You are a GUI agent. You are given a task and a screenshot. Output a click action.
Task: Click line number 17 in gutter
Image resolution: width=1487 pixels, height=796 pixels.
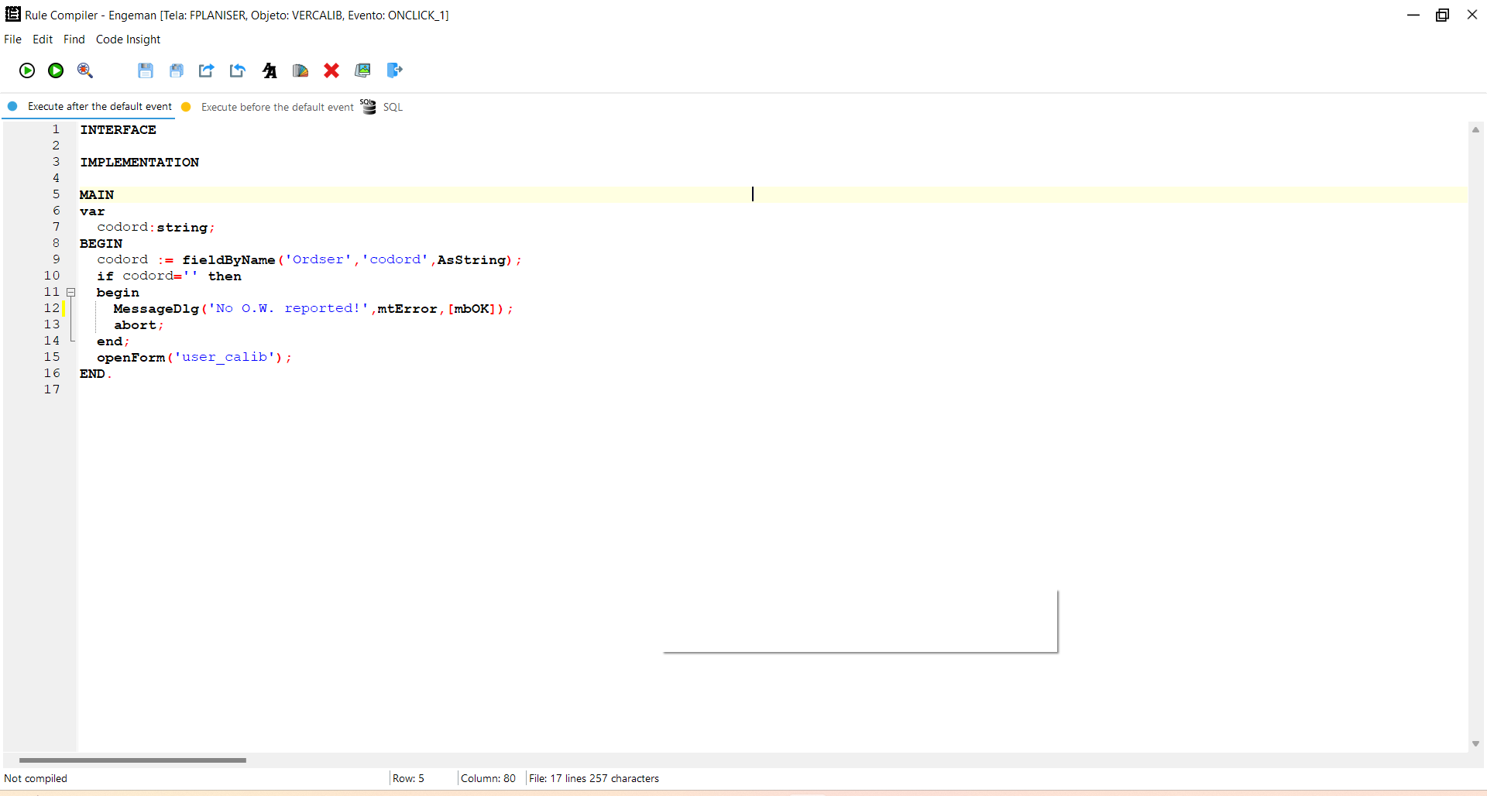[52, 389]
